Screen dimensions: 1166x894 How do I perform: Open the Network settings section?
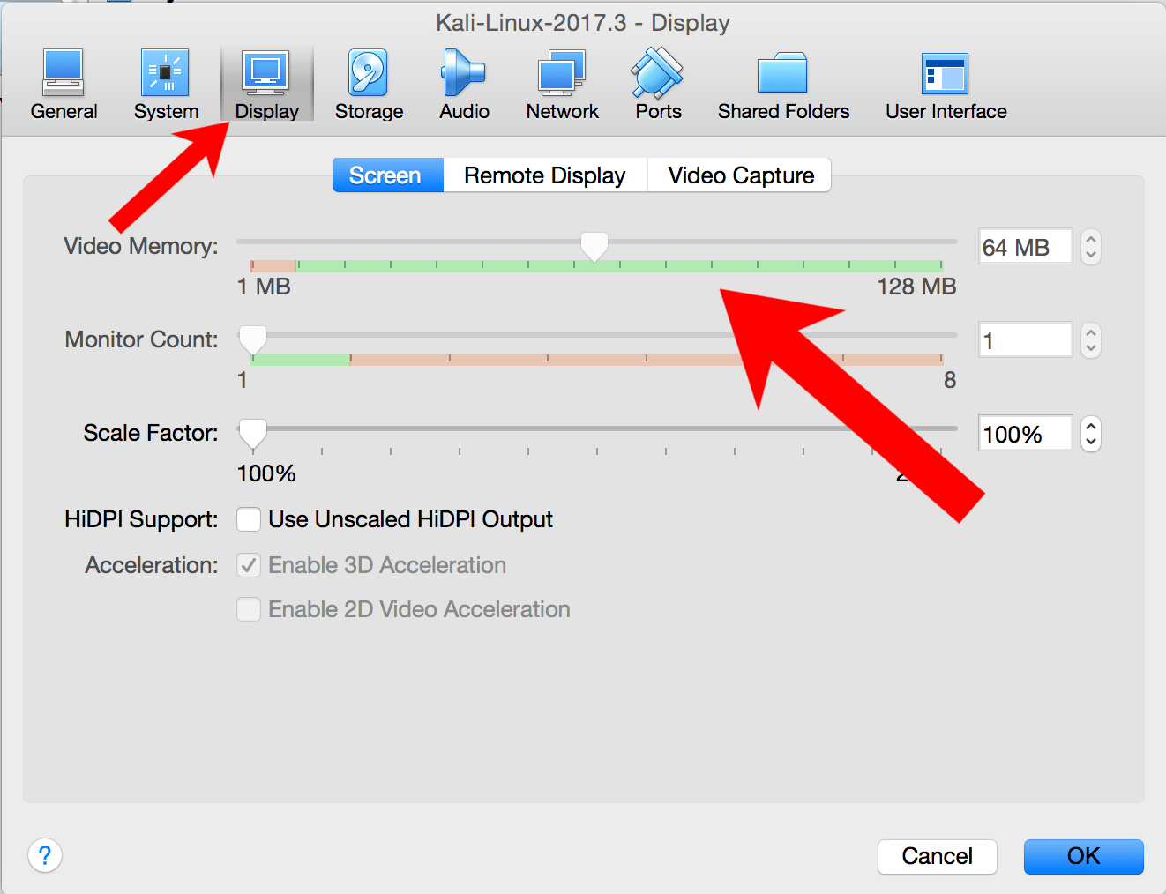[562, 85]
